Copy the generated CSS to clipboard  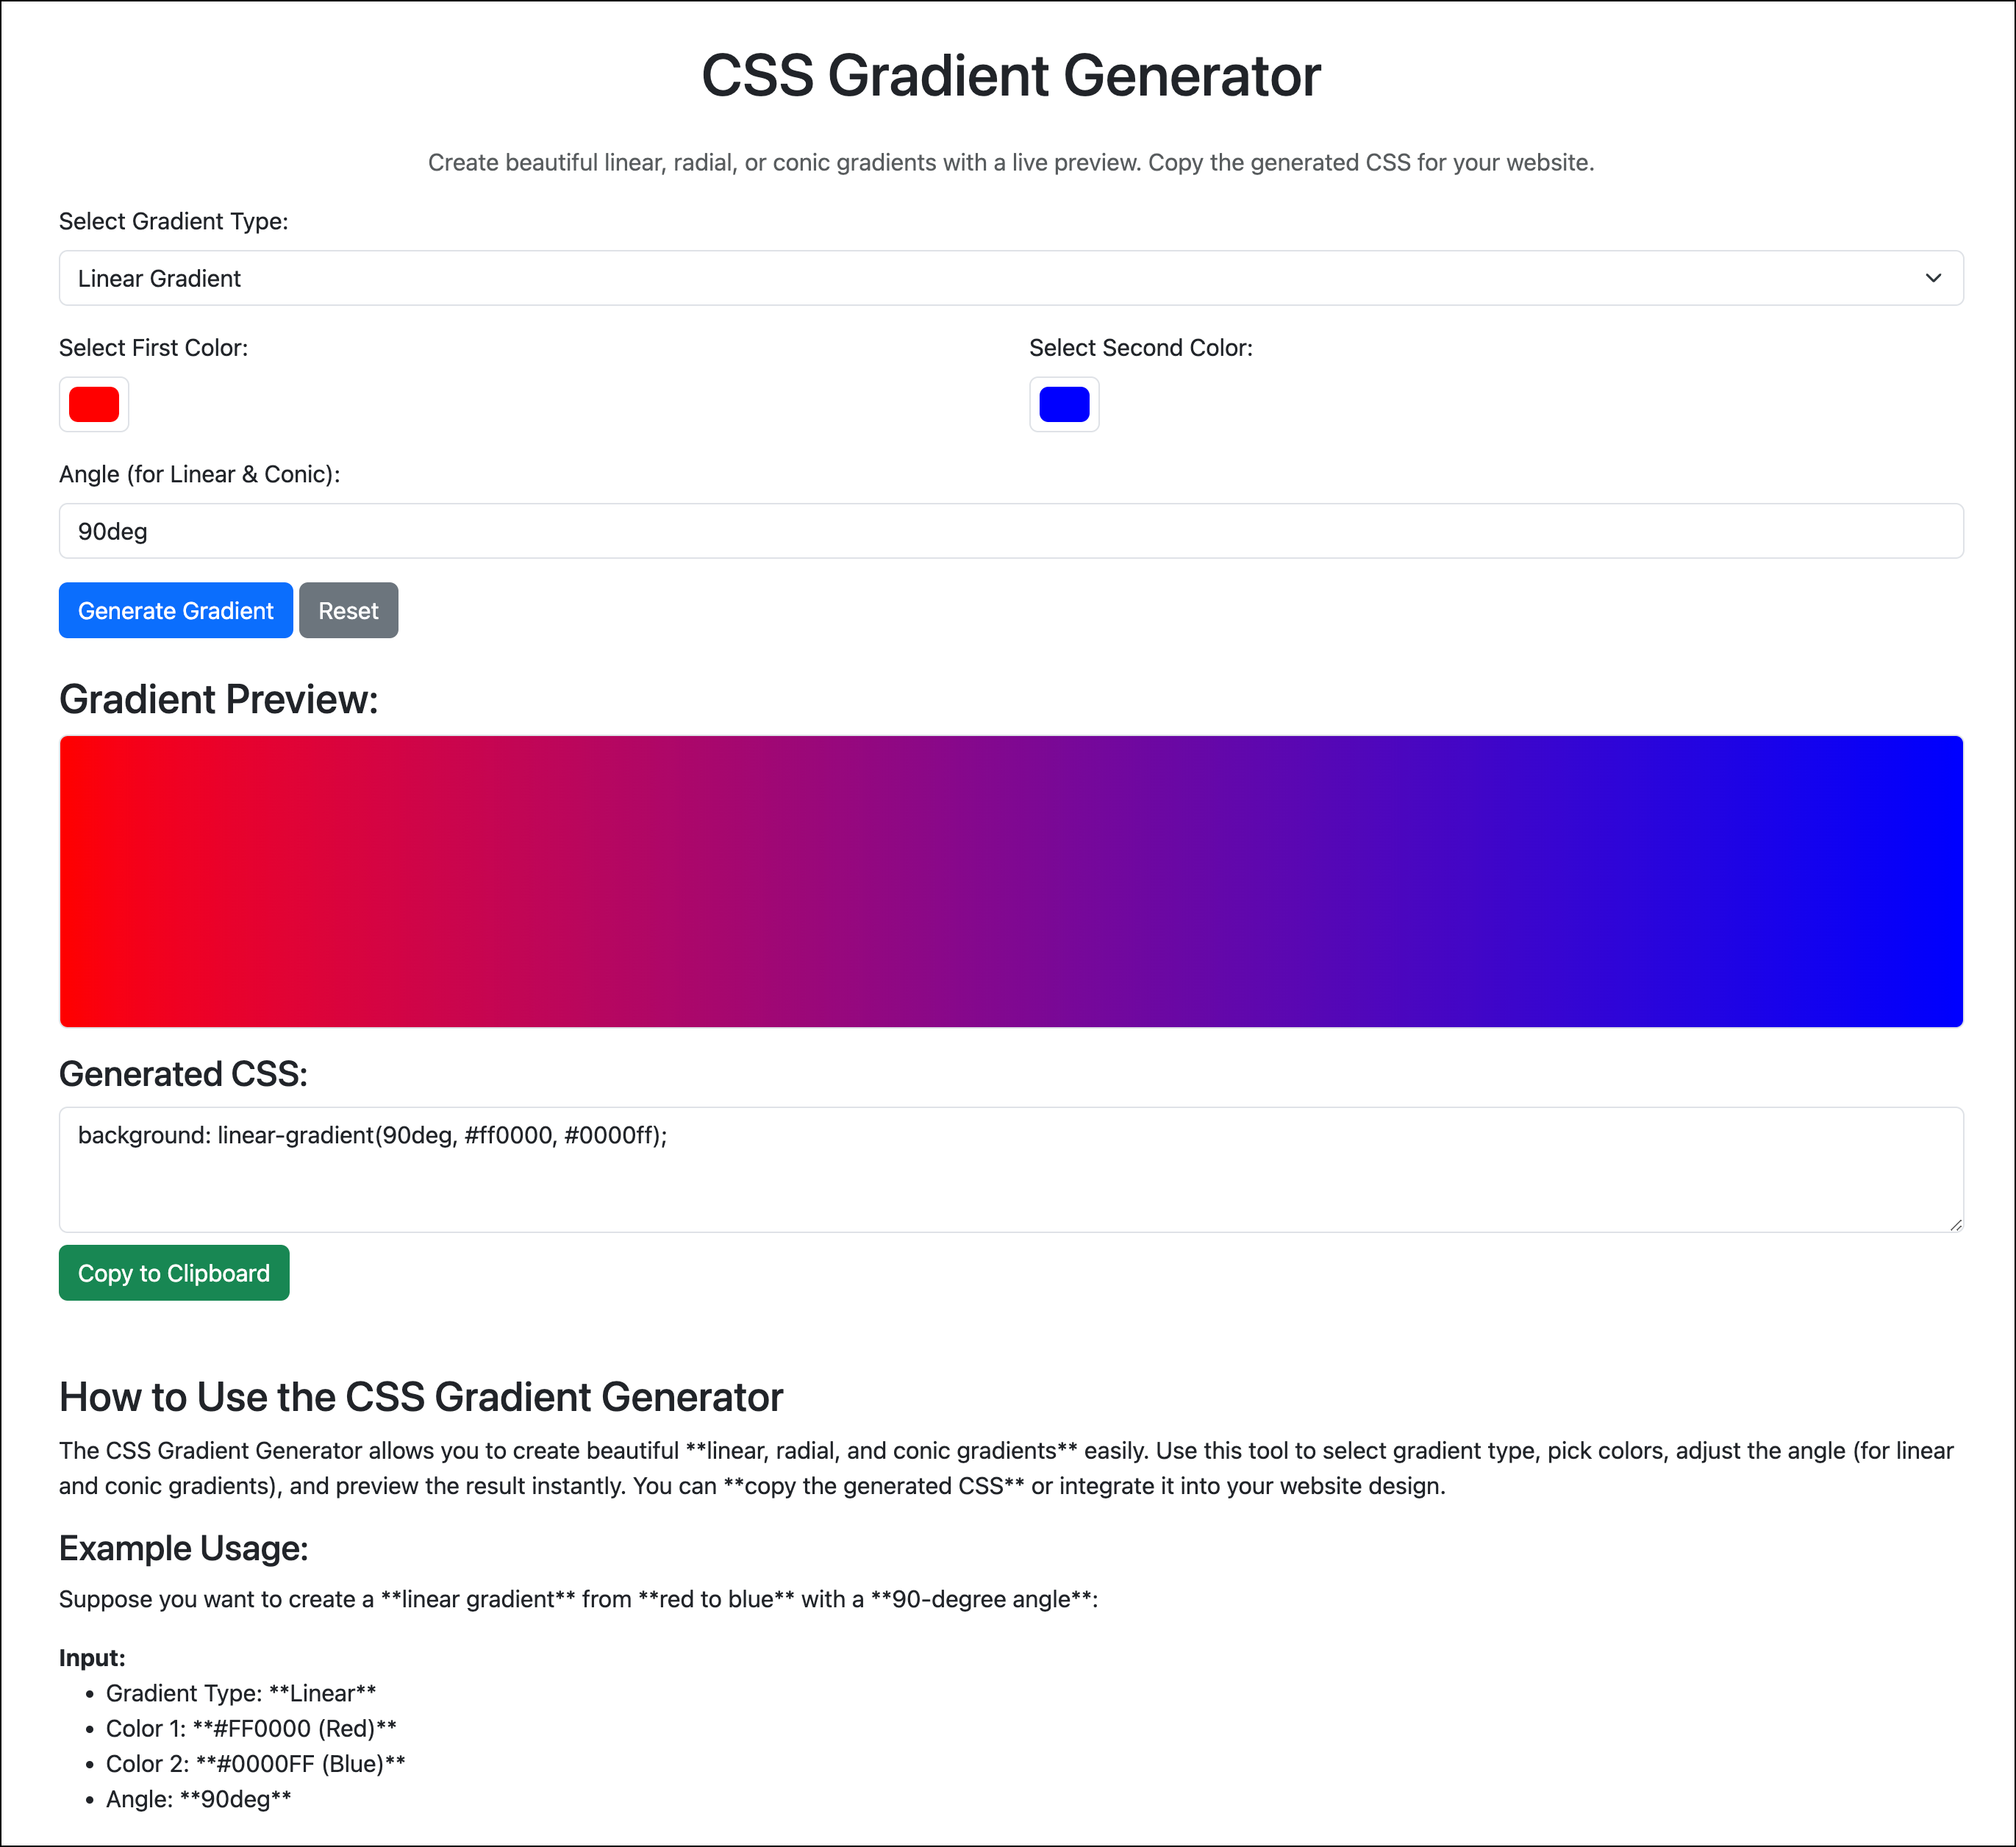pyautogui.click(x=173, y=1272)
